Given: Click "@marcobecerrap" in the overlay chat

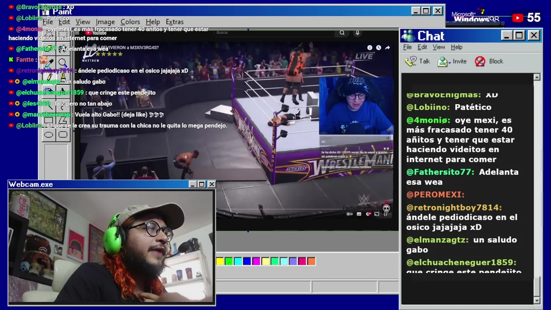Looking at the screenshot, I should tap(46, 115).
